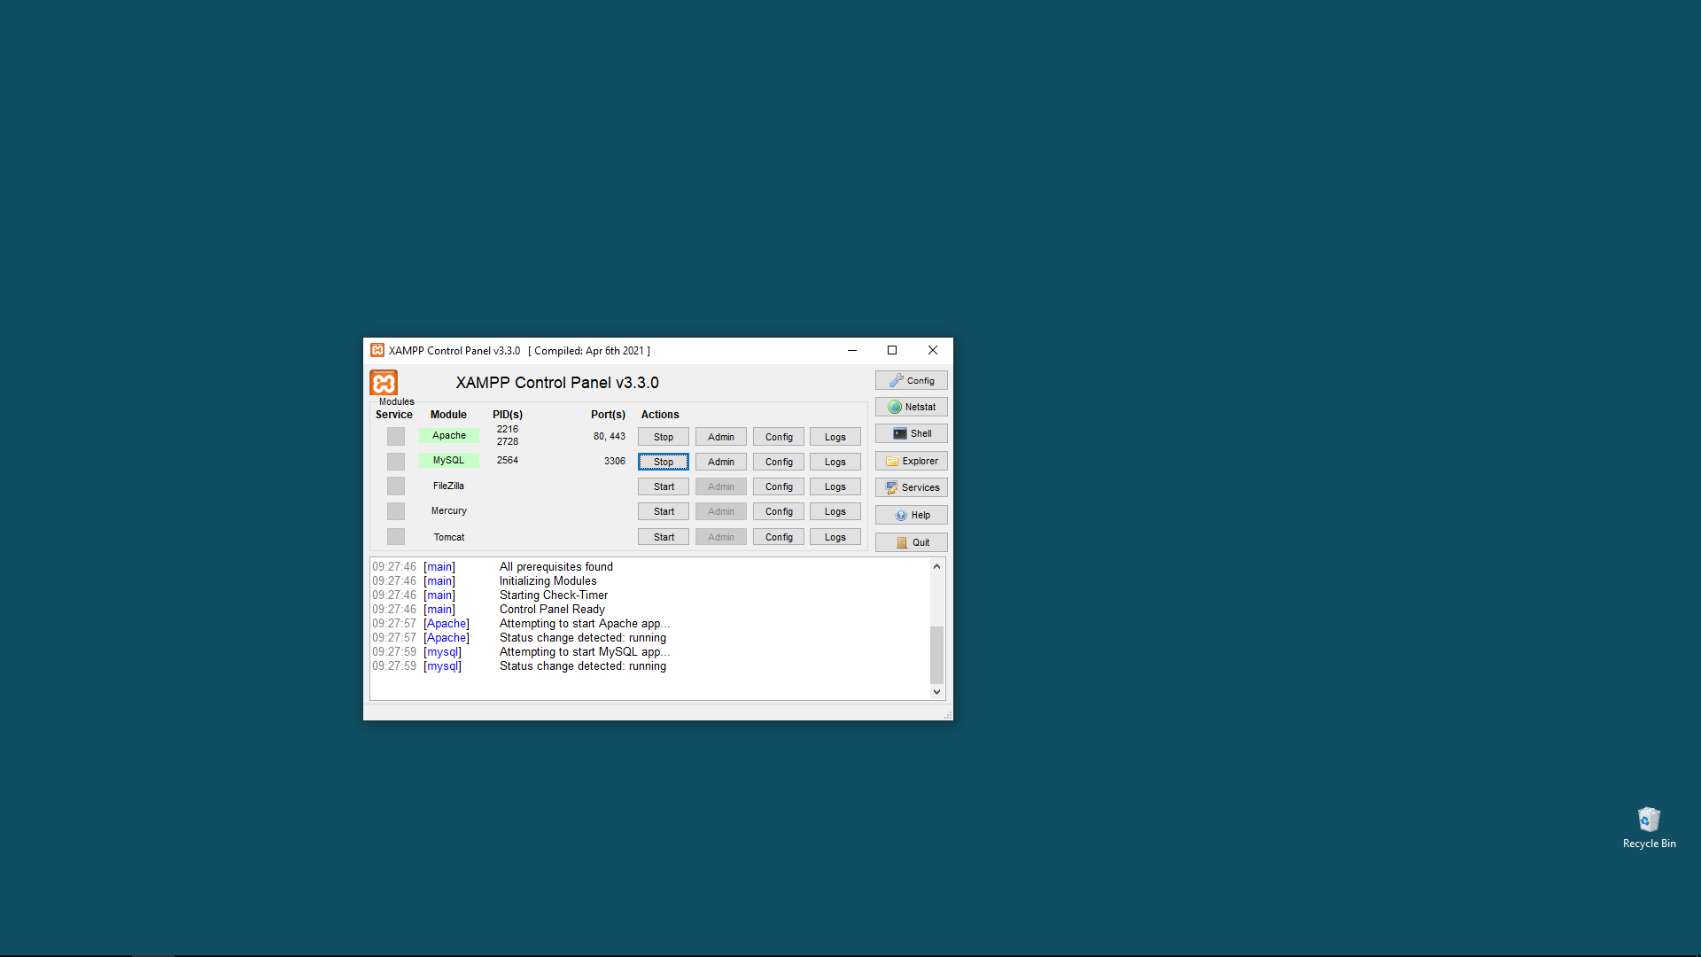Open the Help button
The width and height of the screenshot is (1701, 957).
(911, 515)
